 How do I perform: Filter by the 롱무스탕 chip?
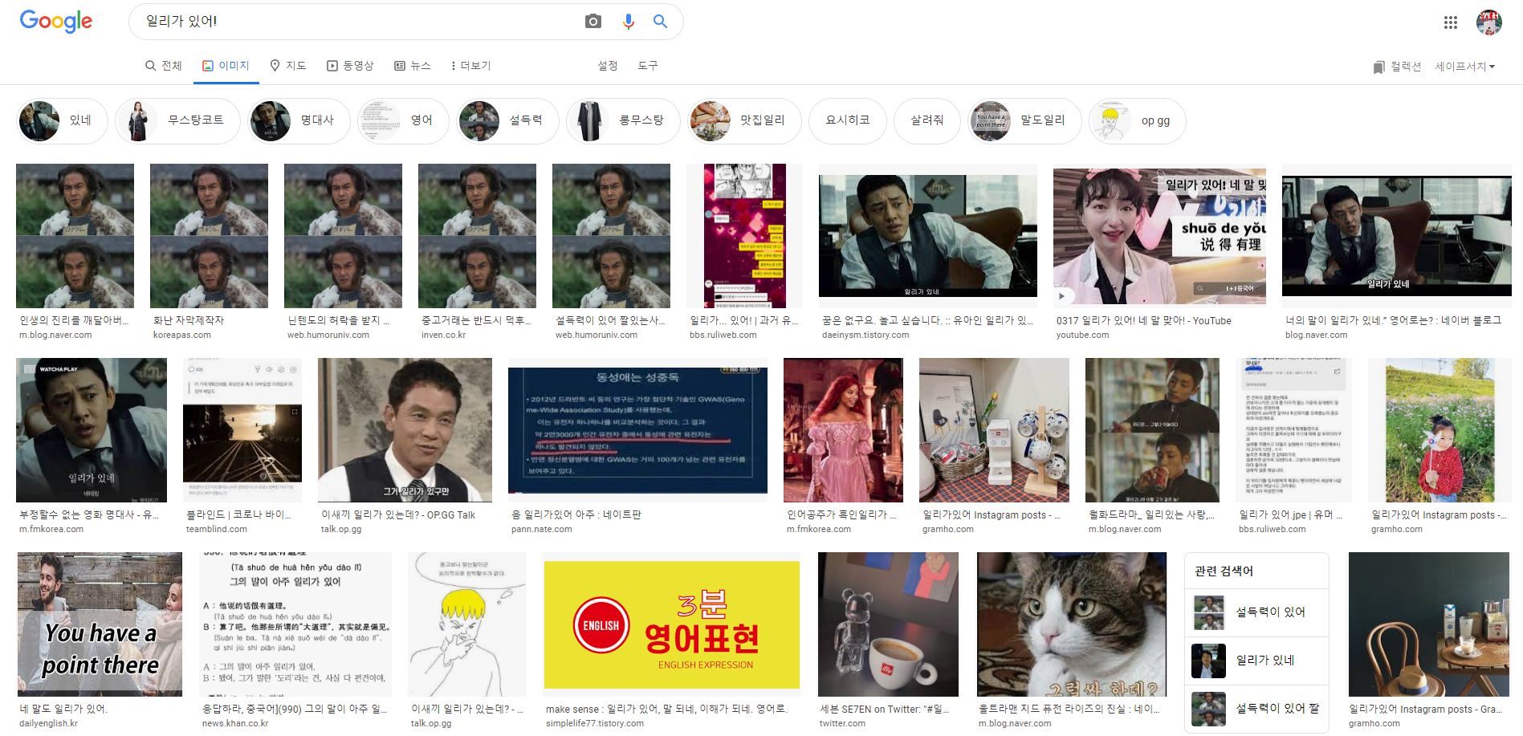coord(623,121)
